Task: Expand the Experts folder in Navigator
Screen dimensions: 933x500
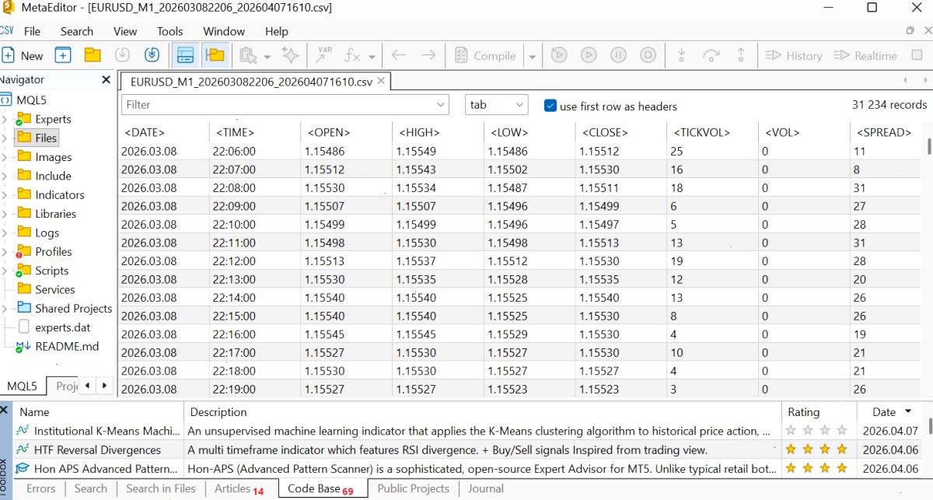Action: [5, 119]
